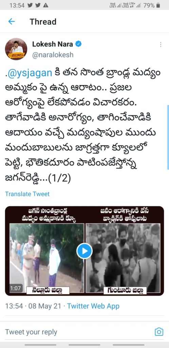The width and height of the screenshot is (169, 348).
Task: Tap the verified badge next to Lokesh Nara
Action: coord(78,44)
